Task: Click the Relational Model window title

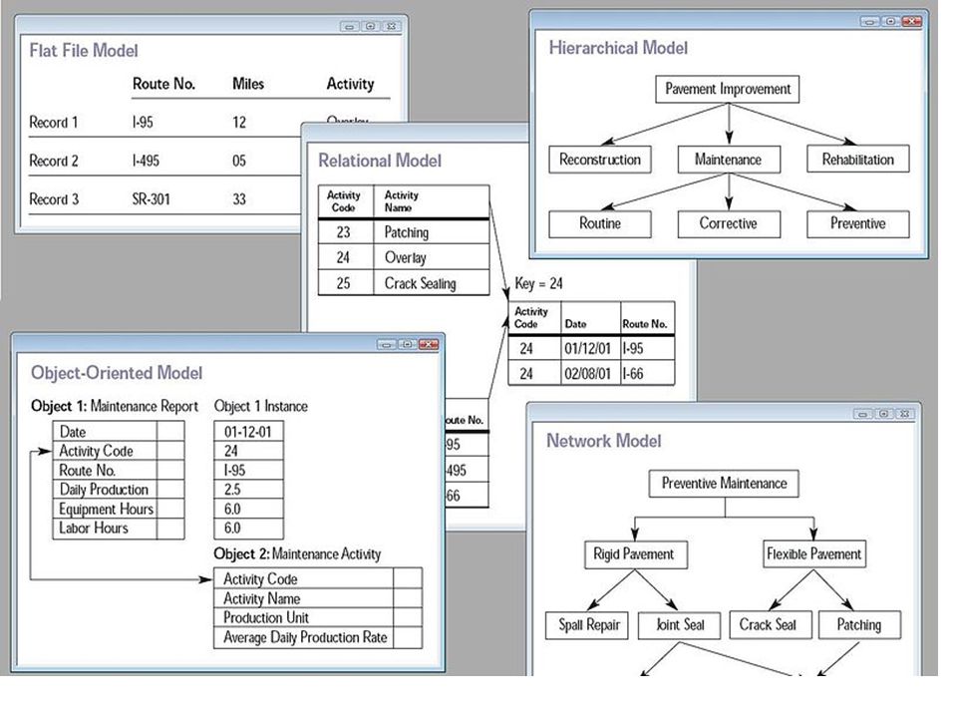Action: click(x=380, y=161)
